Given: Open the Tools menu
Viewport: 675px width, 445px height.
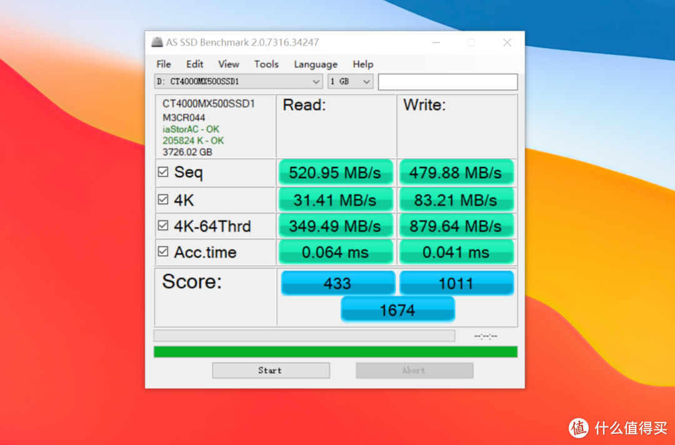Looking at the screenshot, I should coord(266,64).
